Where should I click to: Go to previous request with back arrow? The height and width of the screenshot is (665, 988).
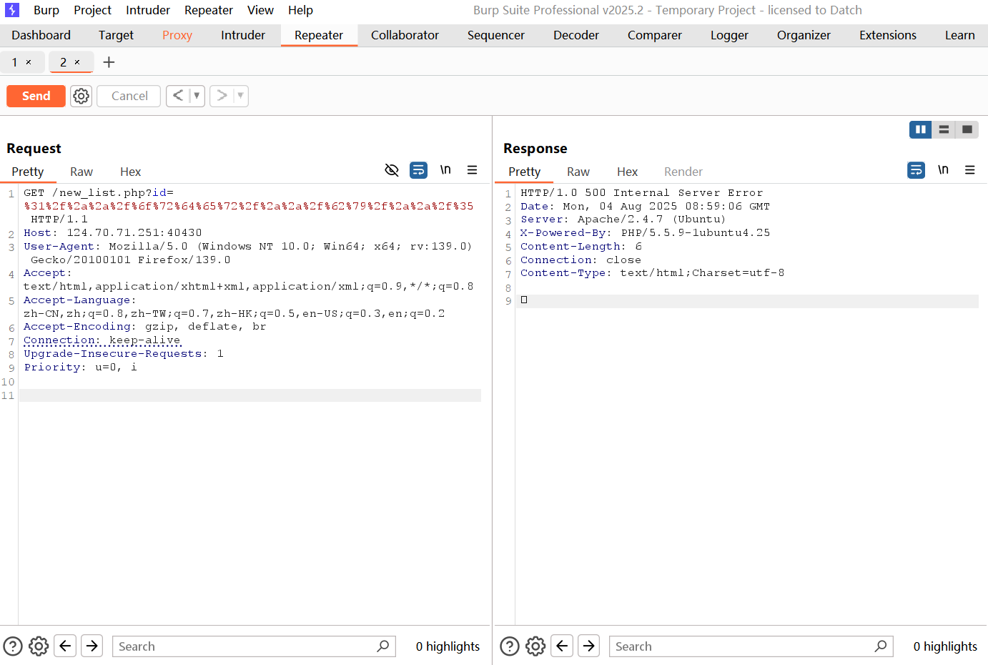178,96
